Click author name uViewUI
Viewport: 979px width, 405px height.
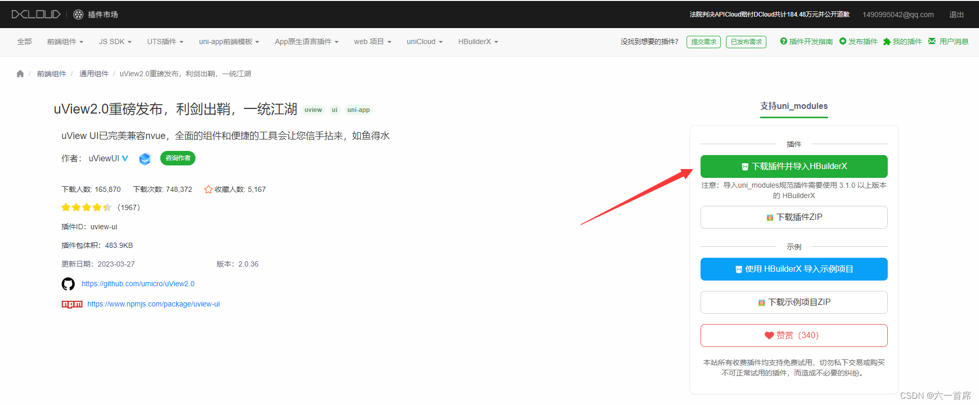point(104,158)
